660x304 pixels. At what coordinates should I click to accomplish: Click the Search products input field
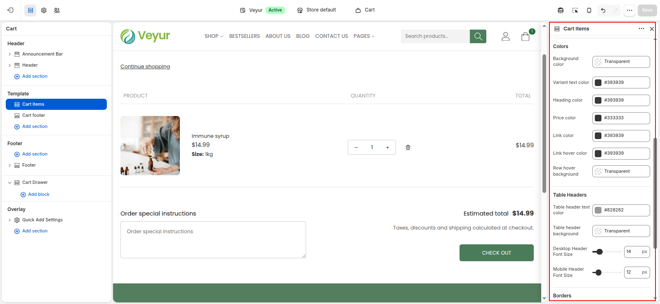click(435, 36)
